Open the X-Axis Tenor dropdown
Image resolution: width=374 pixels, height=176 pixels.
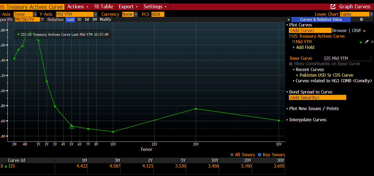click(x=35, y=14)
